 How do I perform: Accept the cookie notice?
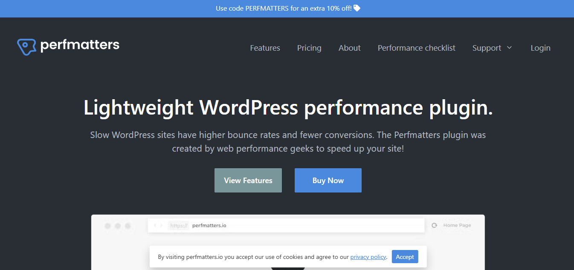tap(405, 257)
